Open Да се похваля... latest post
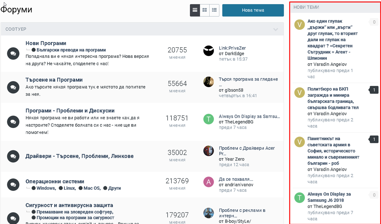Screen dimensions: 381x224 pyautogui.click(x=236, y=179)
